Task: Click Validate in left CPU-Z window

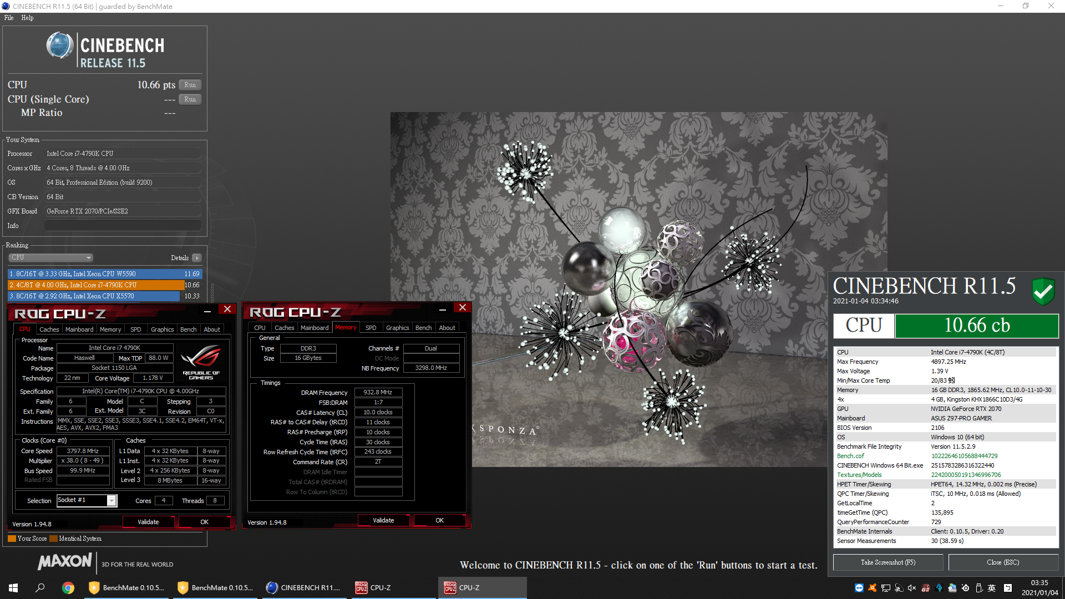Action: pos(148,522)
